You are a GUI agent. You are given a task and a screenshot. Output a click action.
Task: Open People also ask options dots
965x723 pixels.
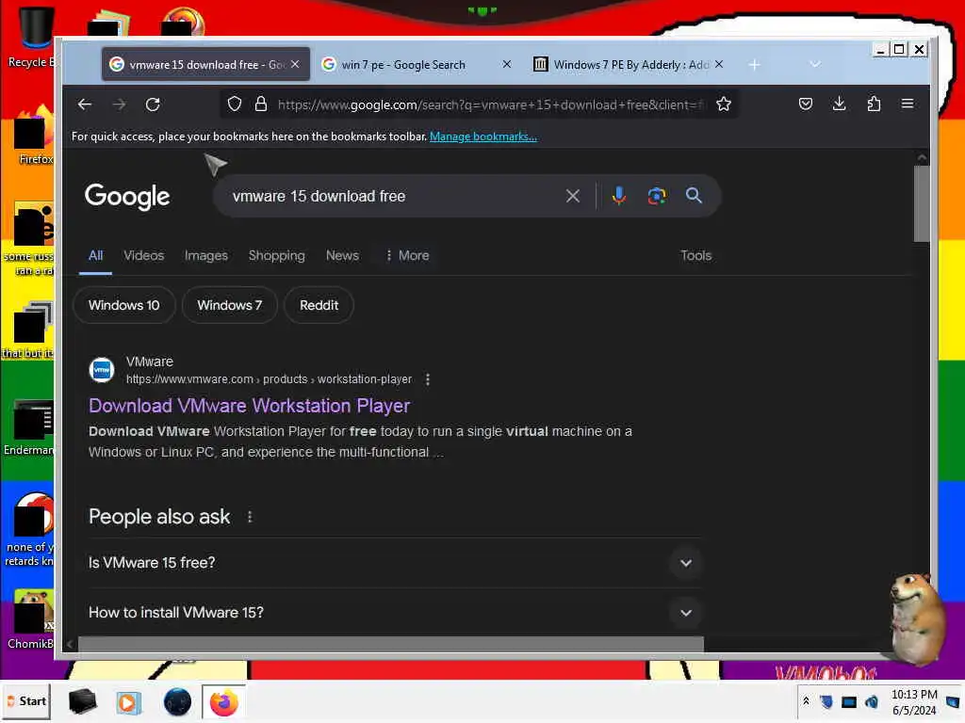[x=249, y=517]
